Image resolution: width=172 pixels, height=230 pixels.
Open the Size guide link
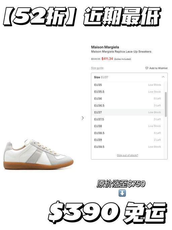coord(97,68)
